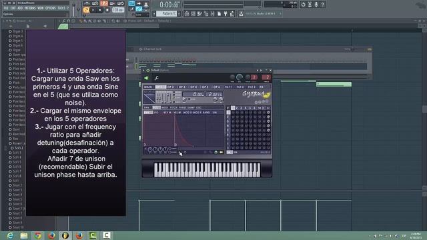Switch to the OP 3 tab
The image size is (427, 240).
[182, 87]
